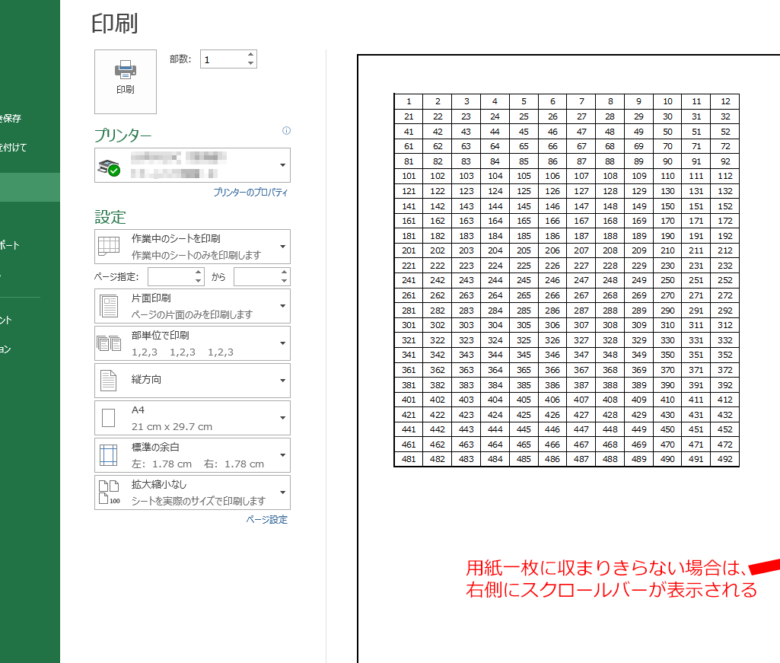The width and height of the screenshot is (780, 663).
Task: Click the margins icon beside 標準の余白
Action: click(x=109, y=455)
